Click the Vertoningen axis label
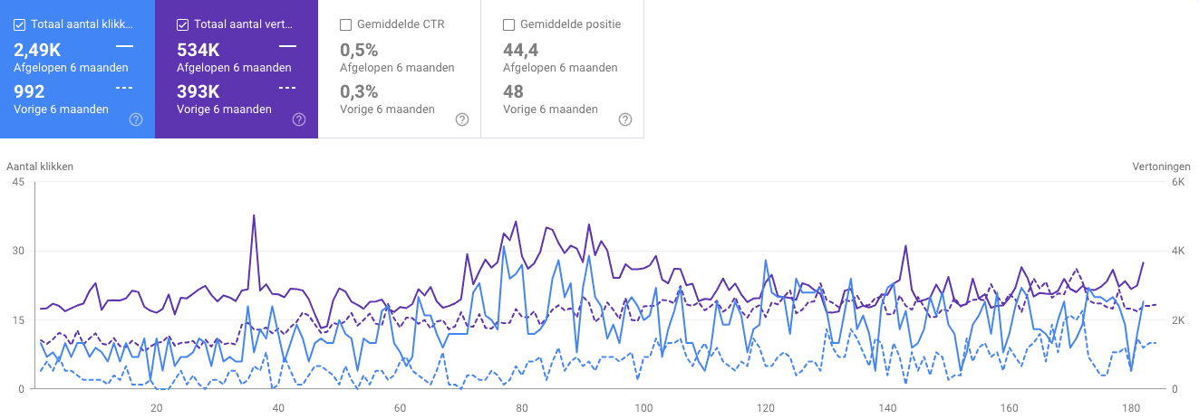Viewport: 1199px width, 419px height. (1158, 167)
